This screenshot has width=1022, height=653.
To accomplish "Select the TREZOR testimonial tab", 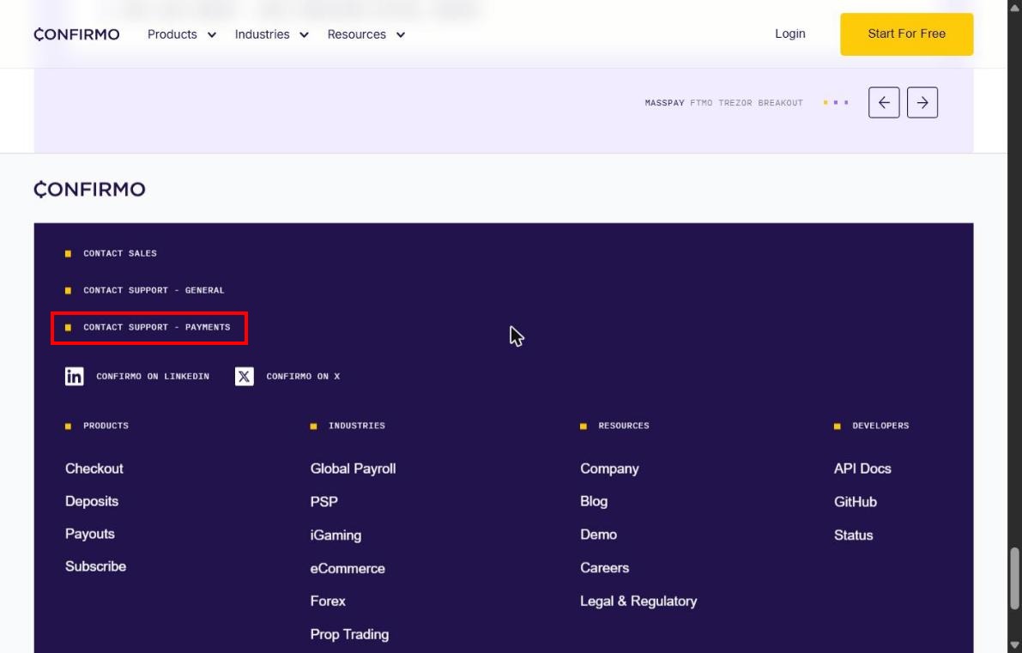I will (x=735, y=103).
